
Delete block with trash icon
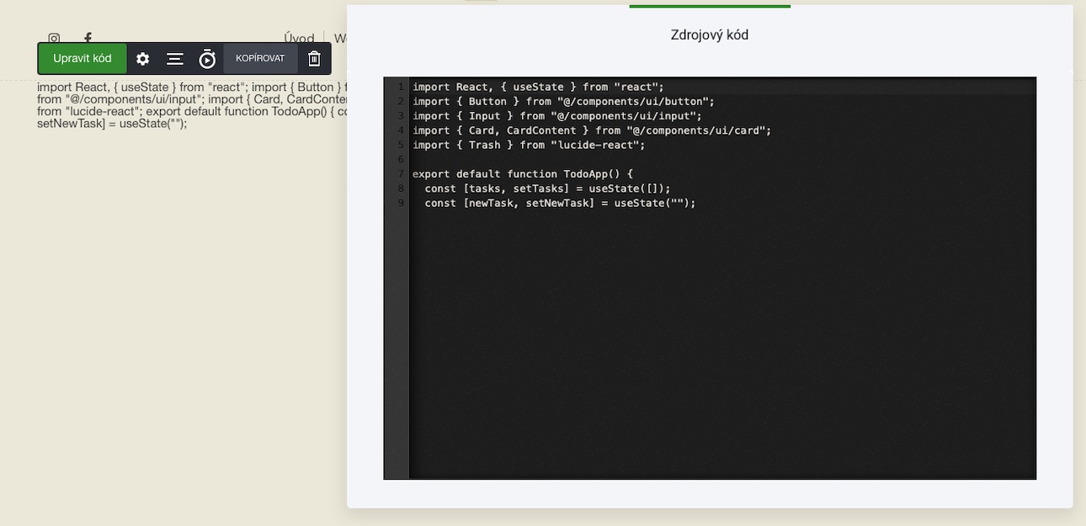point(314,59)
